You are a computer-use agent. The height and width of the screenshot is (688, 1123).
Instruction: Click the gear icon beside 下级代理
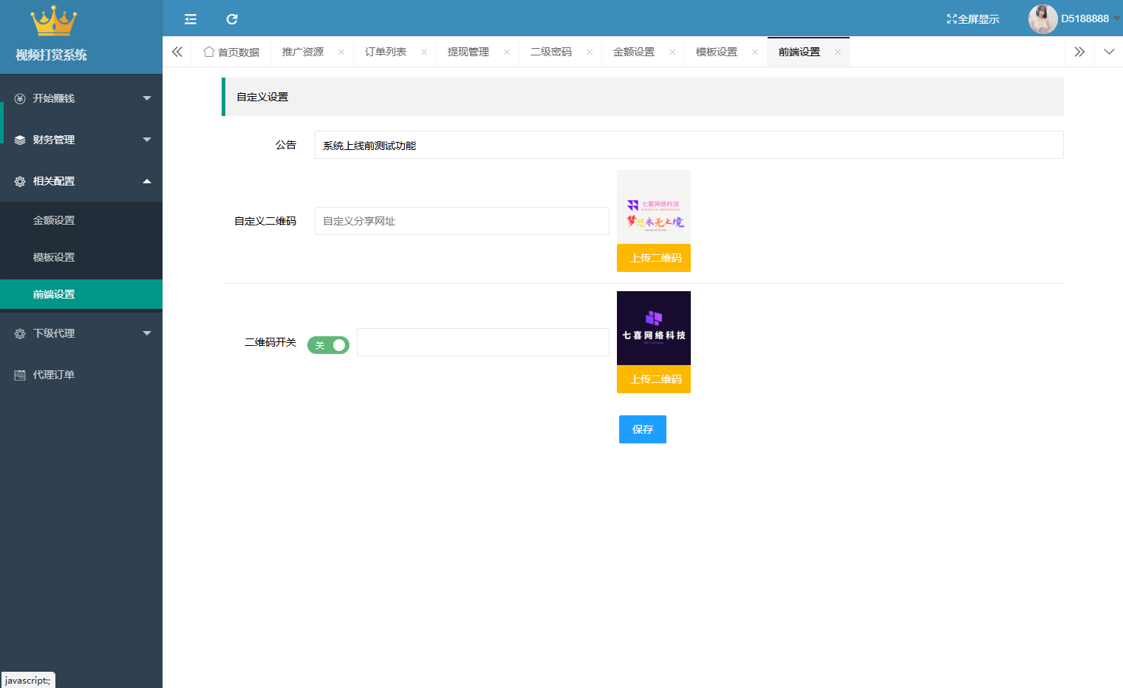(x=20, y=333)
